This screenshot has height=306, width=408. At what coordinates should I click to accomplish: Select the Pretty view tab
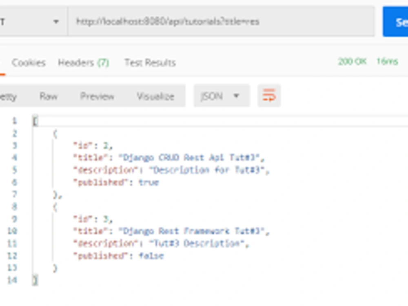[8, 97]
